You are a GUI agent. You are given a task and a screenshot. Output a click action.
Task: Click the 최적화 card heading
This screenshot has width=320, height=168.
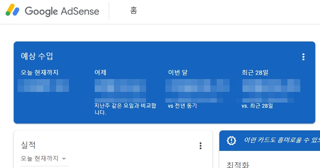coord(238,165)
